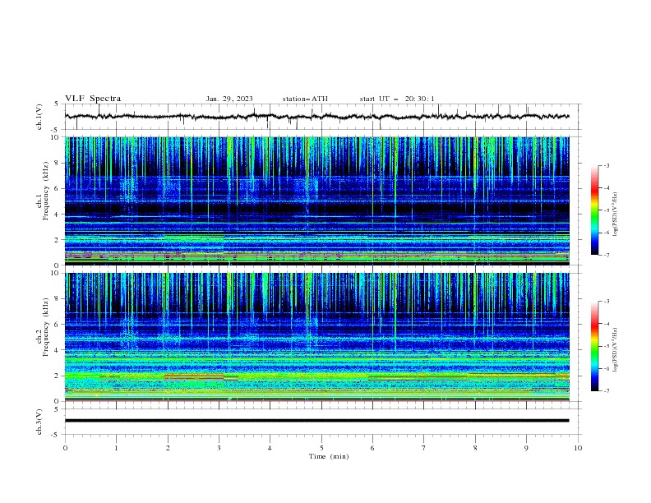Click time axis tick label '8'
Image resolution: width=651 pixels, height=503 pixels.
(475, 448)
